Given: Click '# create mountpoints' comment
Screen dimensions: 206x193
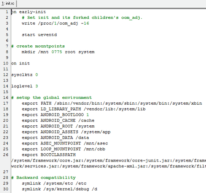Looking at the screenshot, I should [38, 46].
